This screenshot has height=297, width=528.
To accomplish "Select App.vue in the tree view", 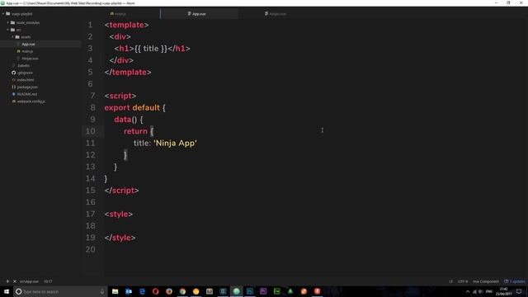I will pyautogui.click(x=28, y=44).
